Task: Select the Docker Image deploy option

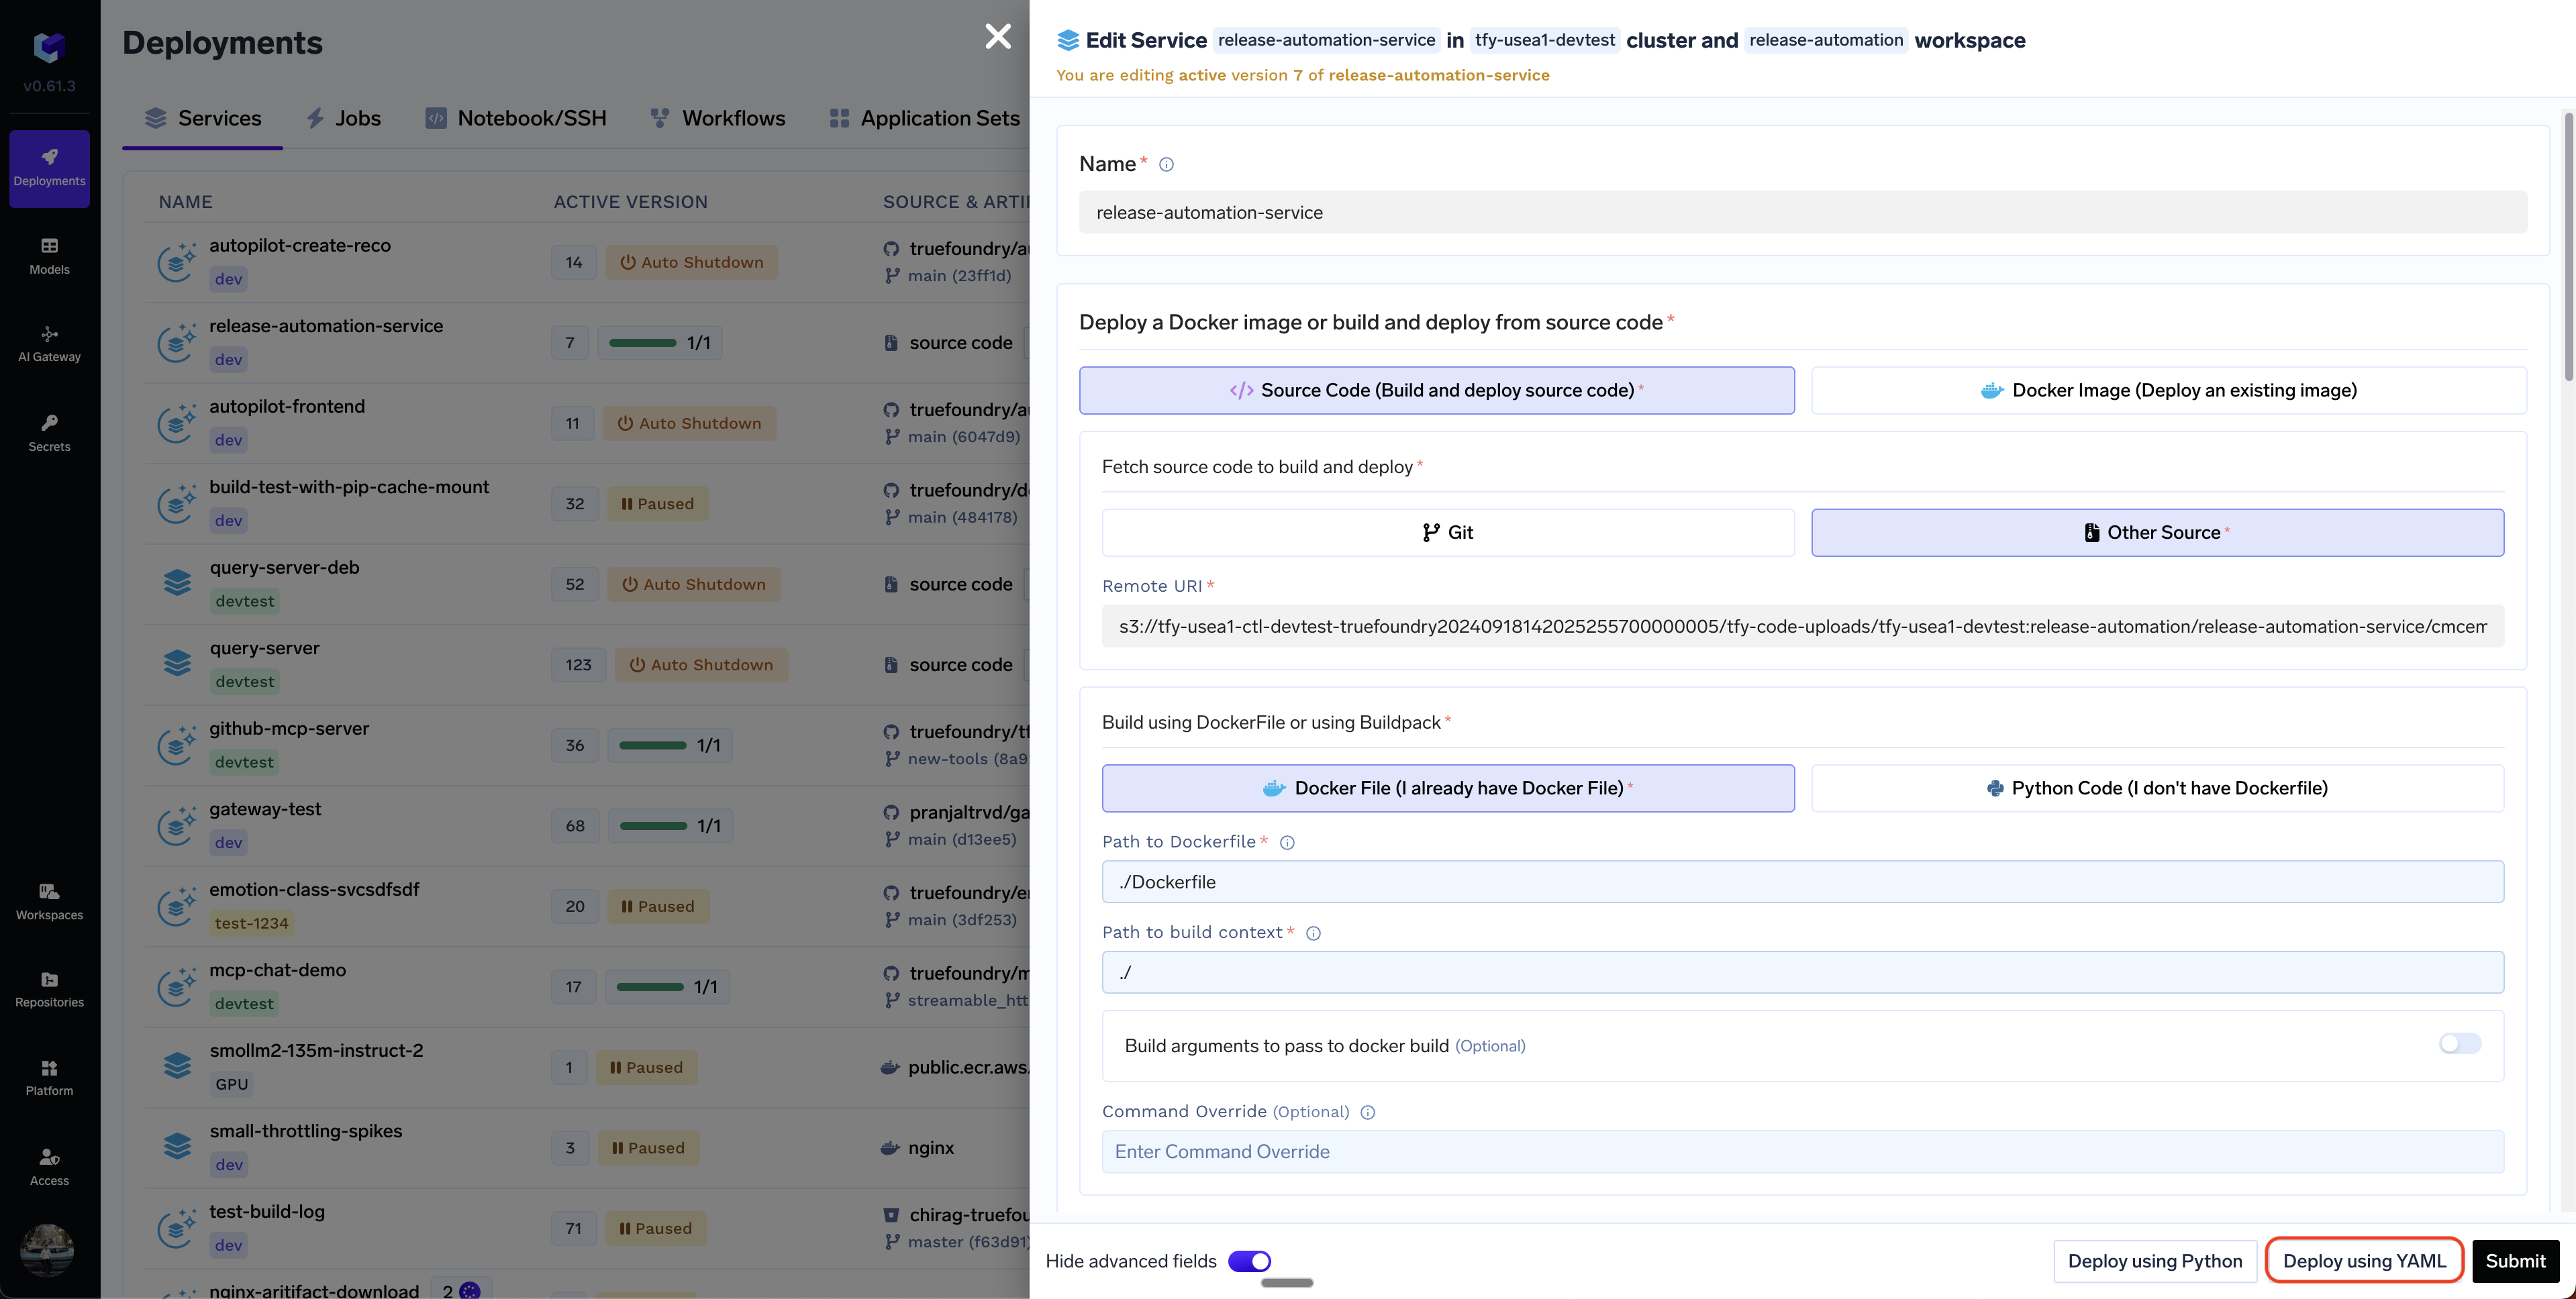Action: pyautogui.click(x=2168, y=390)
